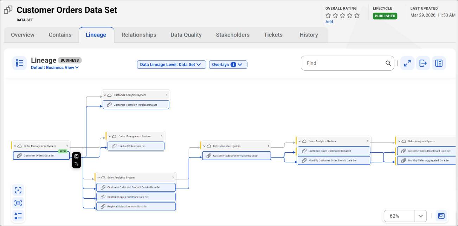Open the legend icon at bottom left
This screenshot has height=226, width=458.
(18, 215)
